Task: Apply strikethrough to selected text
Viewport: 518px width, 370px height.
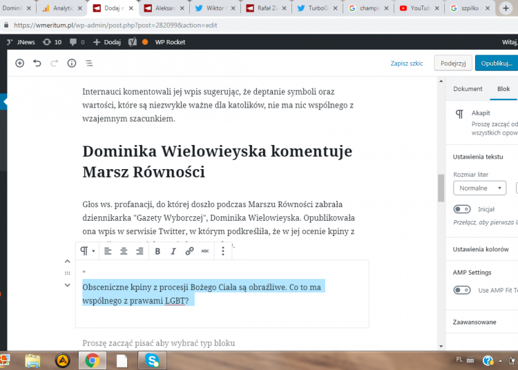Action: tap(205, 251)
